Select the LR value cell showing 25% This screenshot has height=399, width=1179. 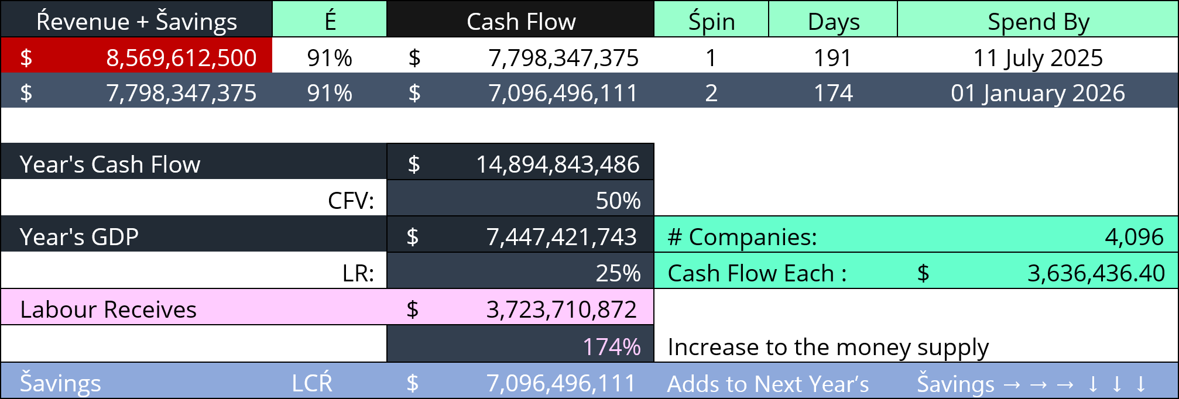[618, 273]
